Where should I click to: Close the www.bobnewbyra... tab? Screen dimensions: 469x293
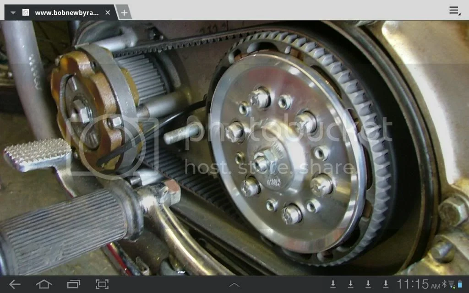tap(108, 12)
